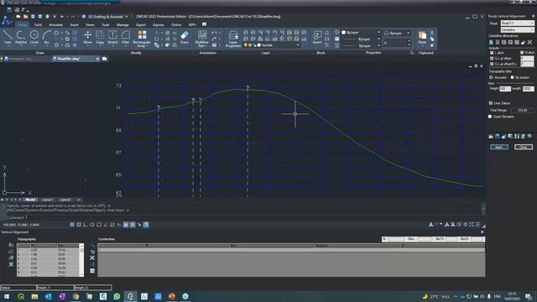Select the By section radio button
Viewport: 537px width, 302px height.
513,78
